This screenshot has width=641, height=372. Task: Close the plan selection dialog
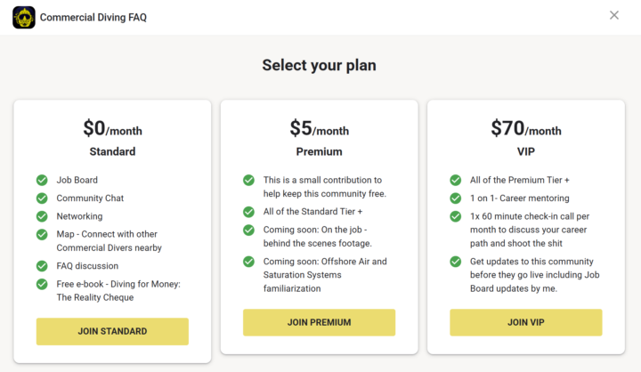click(x=614, y=15)
